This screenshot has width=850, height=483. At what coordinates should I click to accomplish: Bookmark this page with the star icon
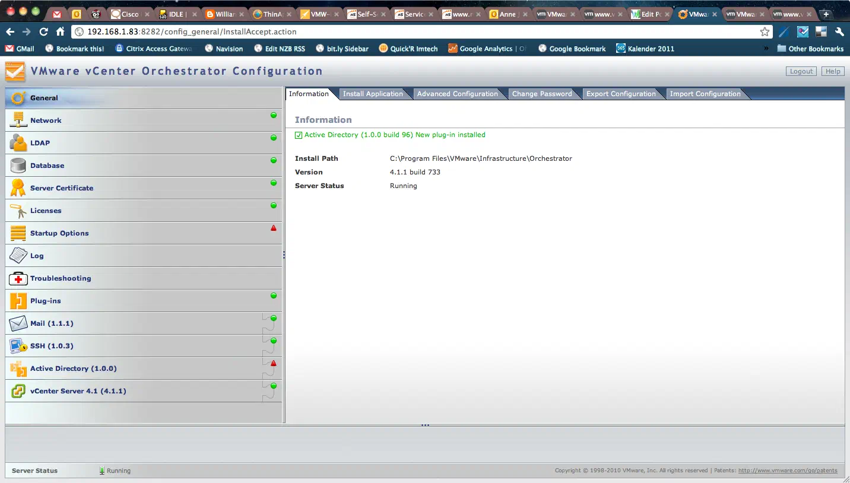tap(765, 32)
